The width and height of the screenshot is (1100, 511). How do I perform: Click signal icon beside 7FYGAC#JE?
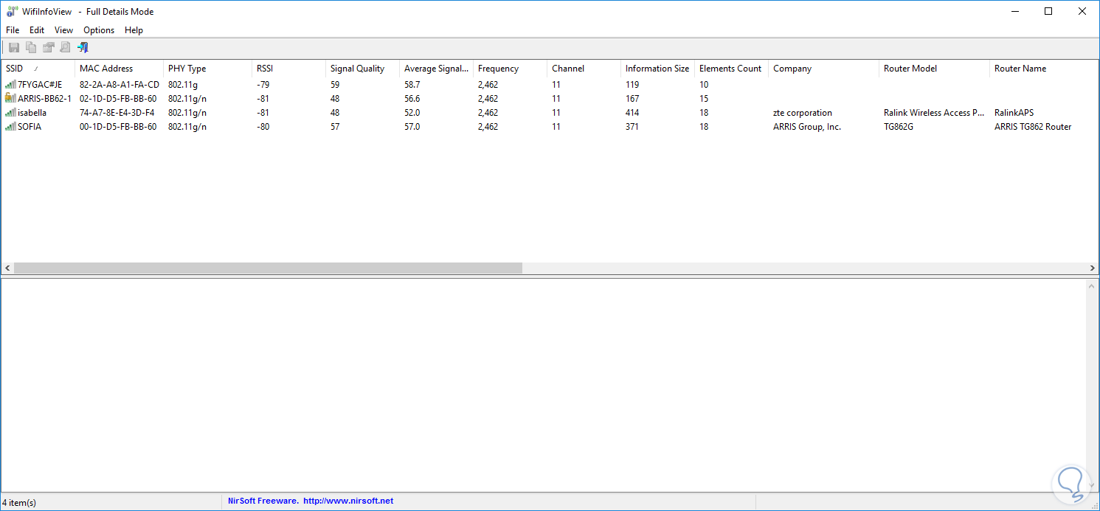10,85
